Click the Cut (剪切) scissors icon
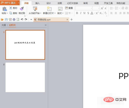This screenshot has height=108, width=129. (x=11, y=8)
